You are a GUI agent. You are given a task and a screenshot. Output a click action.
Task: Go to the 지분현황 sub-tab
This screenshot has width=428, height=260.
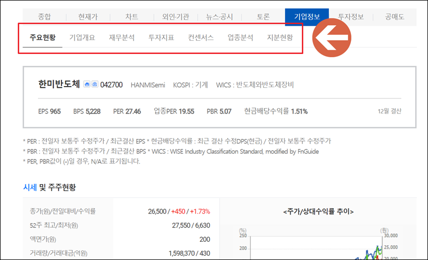point(280,37)
